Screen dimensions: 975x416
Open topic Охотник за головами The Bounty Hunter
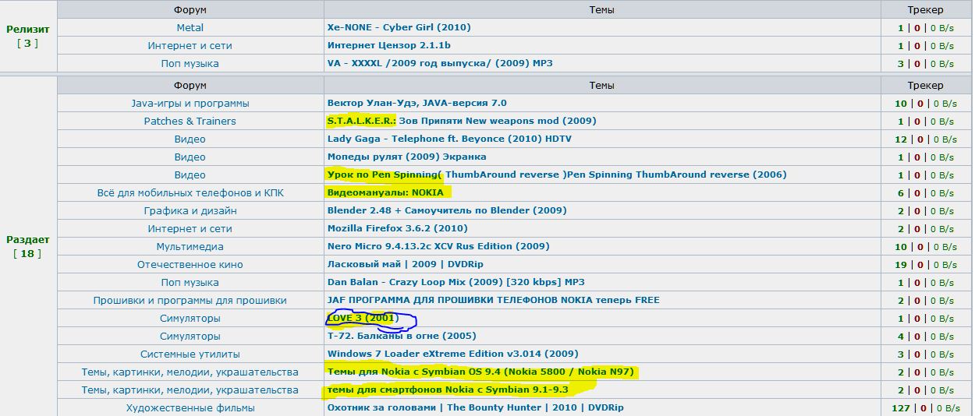(476, 407)
